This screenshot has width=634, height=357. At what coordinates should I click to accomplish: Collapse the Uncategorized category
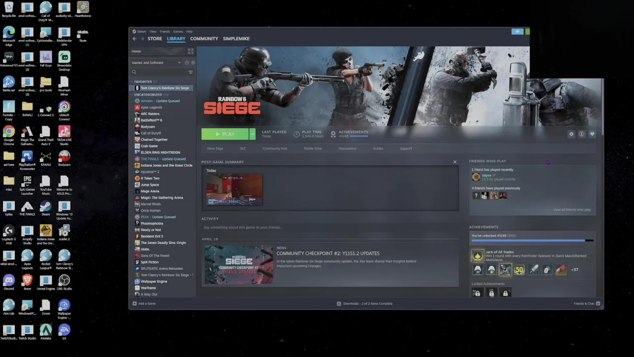(132, 94)
